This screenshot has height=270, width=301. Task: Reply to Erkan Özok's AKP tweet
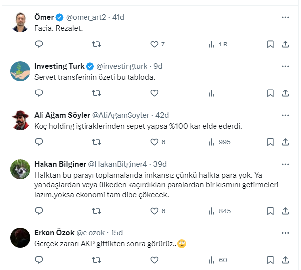(x=39, y=260)
